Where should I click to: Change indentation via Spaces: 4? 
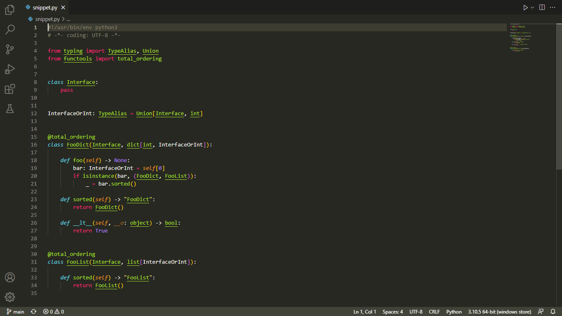pyautogui.click(x=392, y=311)
